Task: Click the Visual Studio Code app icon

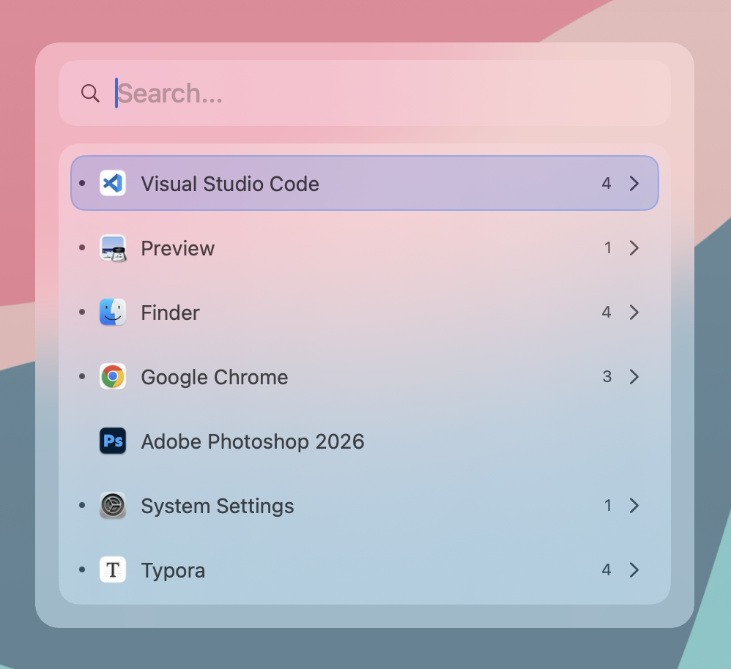Action: [113, 183]
